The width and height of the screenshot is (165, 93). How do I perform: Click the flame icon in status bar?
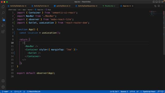pos(24,91)
